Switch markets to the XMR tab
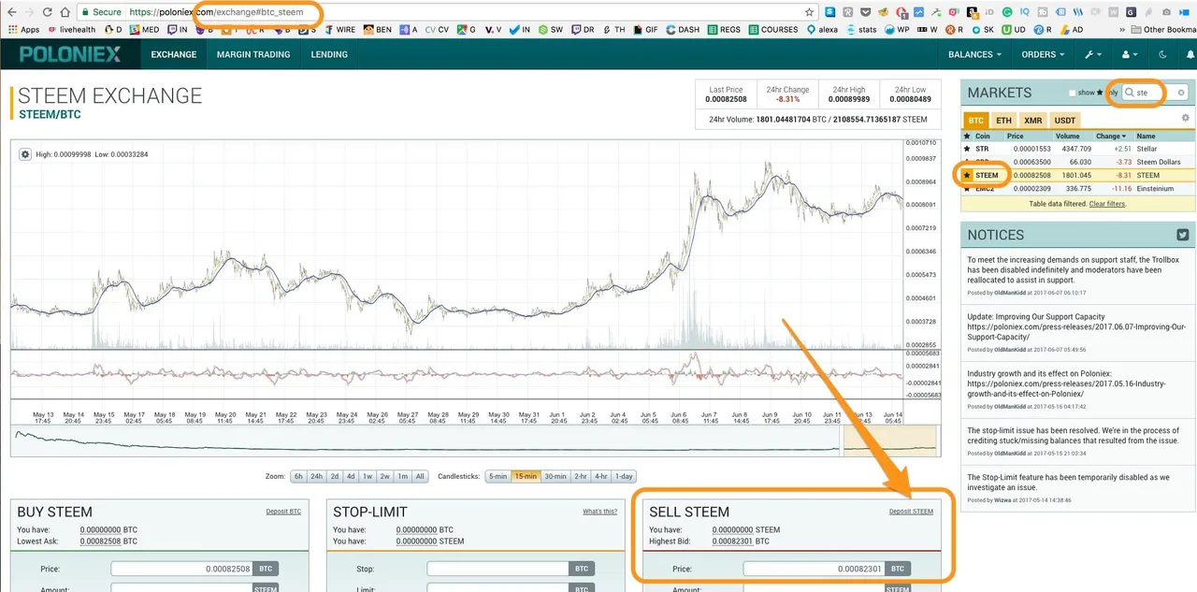The width and height of the screenshot is (1197, 592). point(1033,120)
